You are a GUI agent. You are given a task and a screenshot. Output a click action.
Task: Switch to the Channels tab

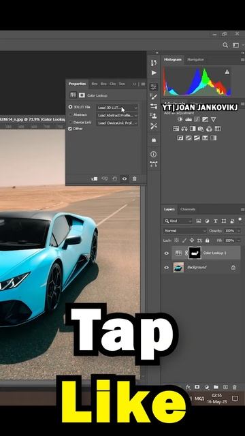pos(188,209)
